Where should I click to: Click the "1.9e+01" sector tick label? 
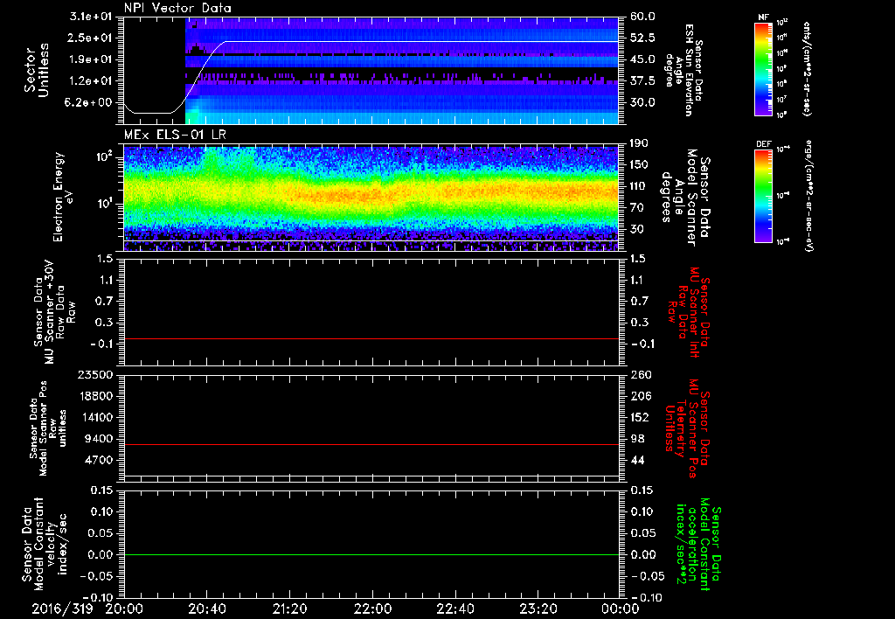92,59
